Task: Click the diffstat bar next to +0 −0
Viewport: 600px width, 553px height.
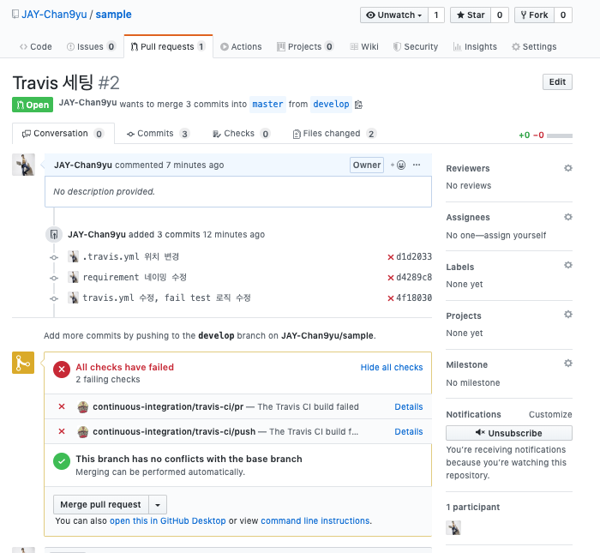Action: 560,135
